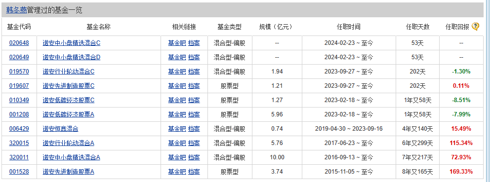Open 基金吧 for 诺安先进制造股票C
The width and height of the screenshot is (492, 182).
pos(177,85)
